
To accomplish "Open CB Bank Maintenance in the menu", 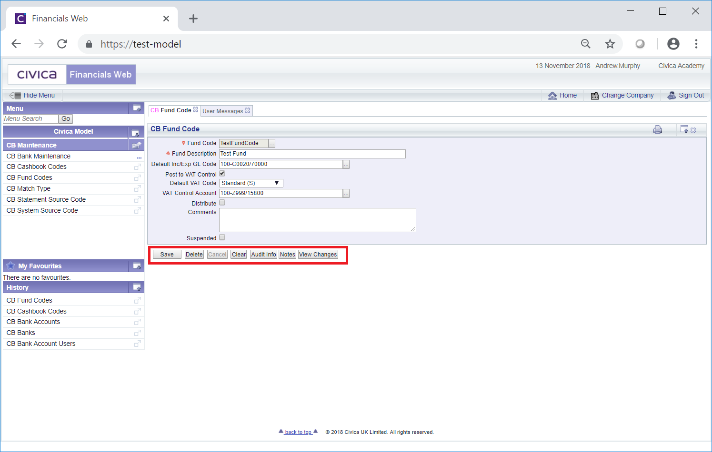I will point(39,156).
